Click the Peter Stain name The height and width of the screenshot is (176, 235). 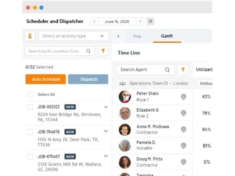coord(148,93)
